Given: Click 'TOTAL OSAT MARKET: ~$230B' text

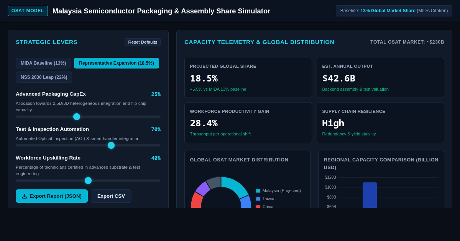Looking at the screenshot, I should click(x=407, y=42).
